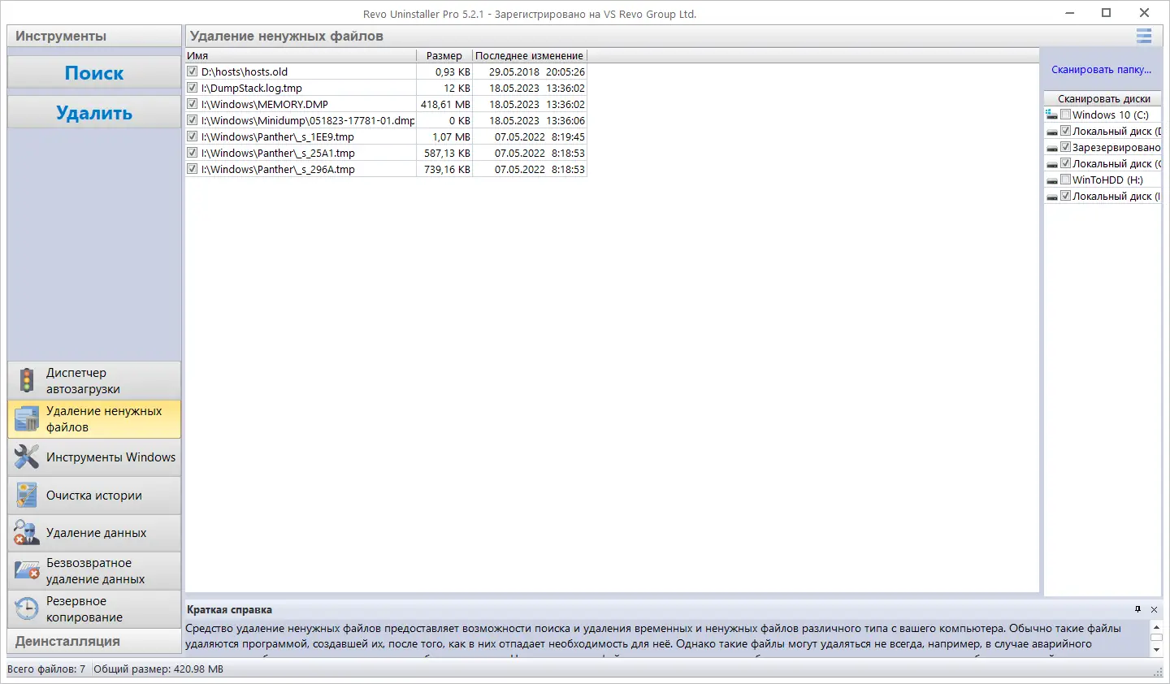Screen dimensions: 1170x684
Task: Select the Minidump\051823-17781-01.dmp file name
Action: coord(308,120)
